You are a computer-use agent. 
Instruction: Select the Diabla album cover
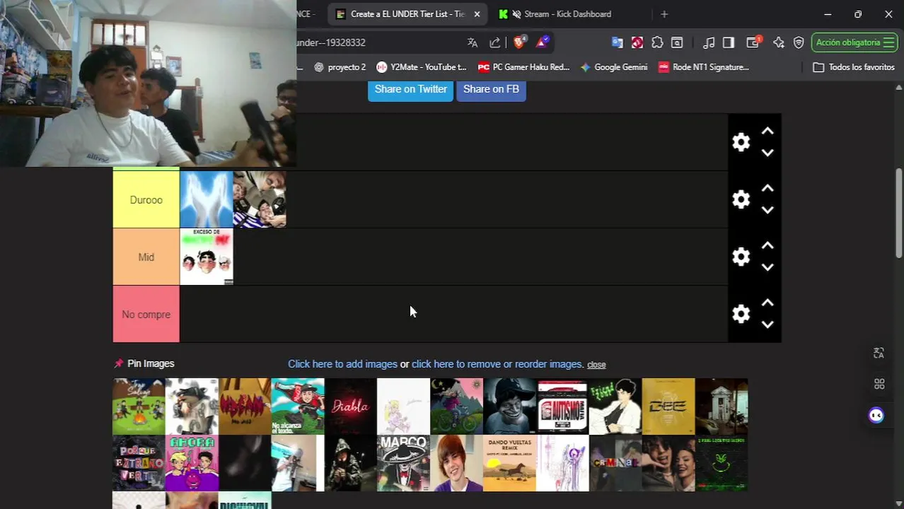351,406
